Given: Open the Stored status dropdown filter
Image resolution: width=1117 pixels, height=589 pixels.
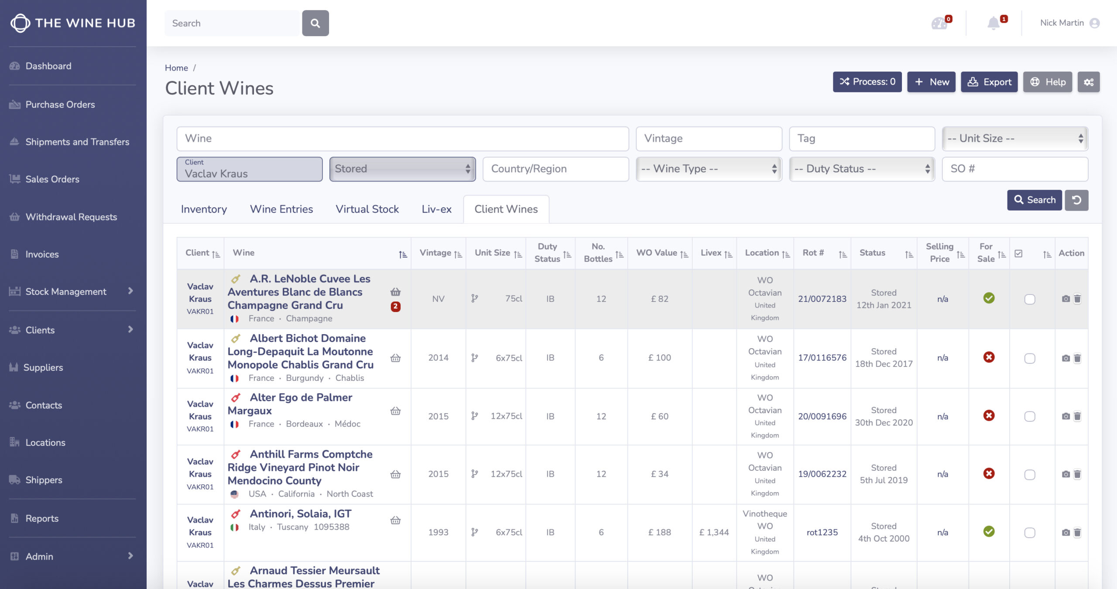Looking at the screenshot, I should (x=402, y=169).
